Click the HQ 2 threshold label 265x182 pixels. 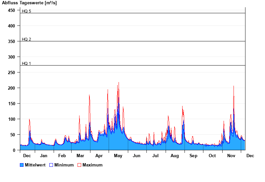click(26, 39)
